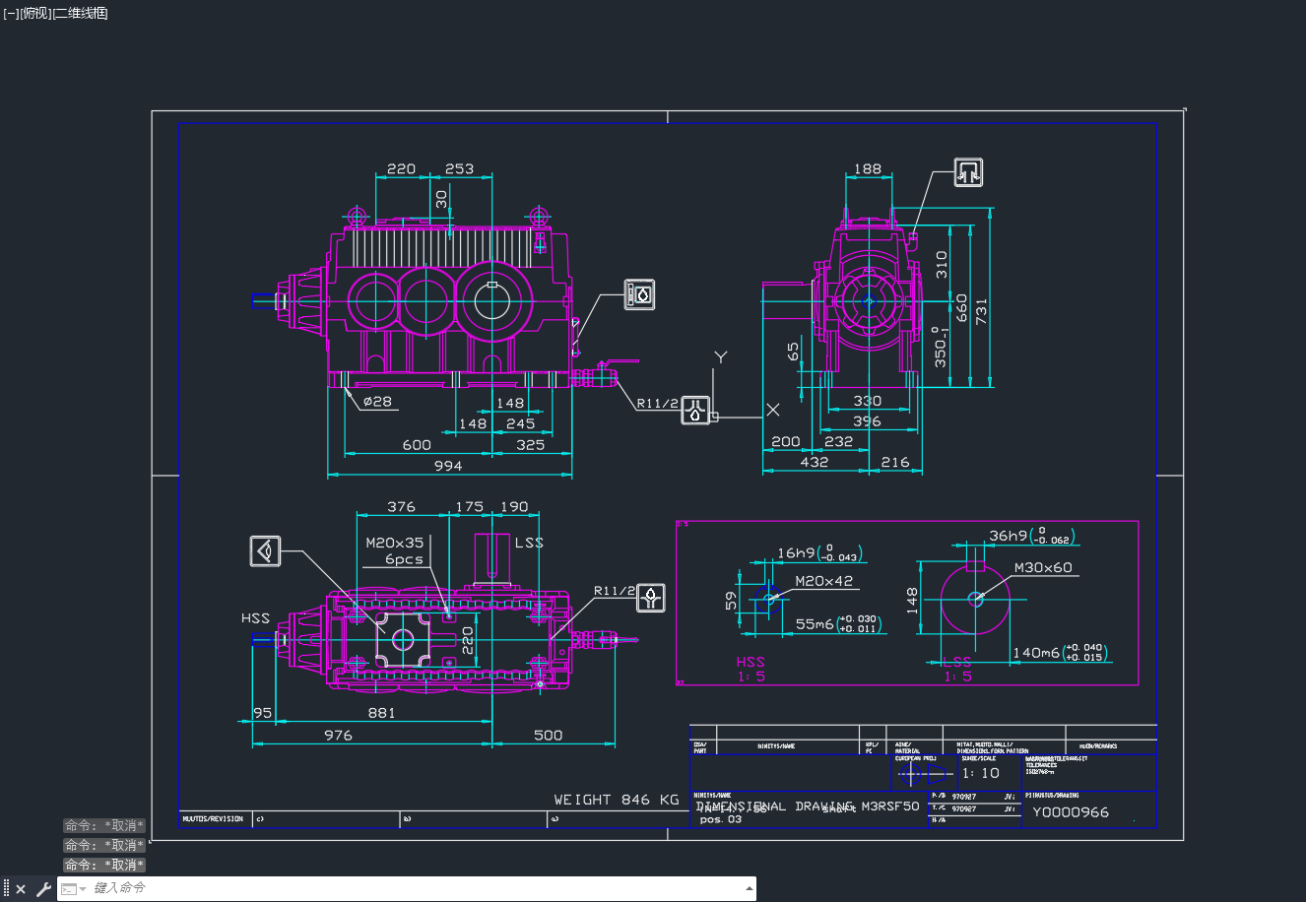Open the 二维线框 visual style menu
This screenshot has height=902, width=1306.
click(x=80, y=13)
